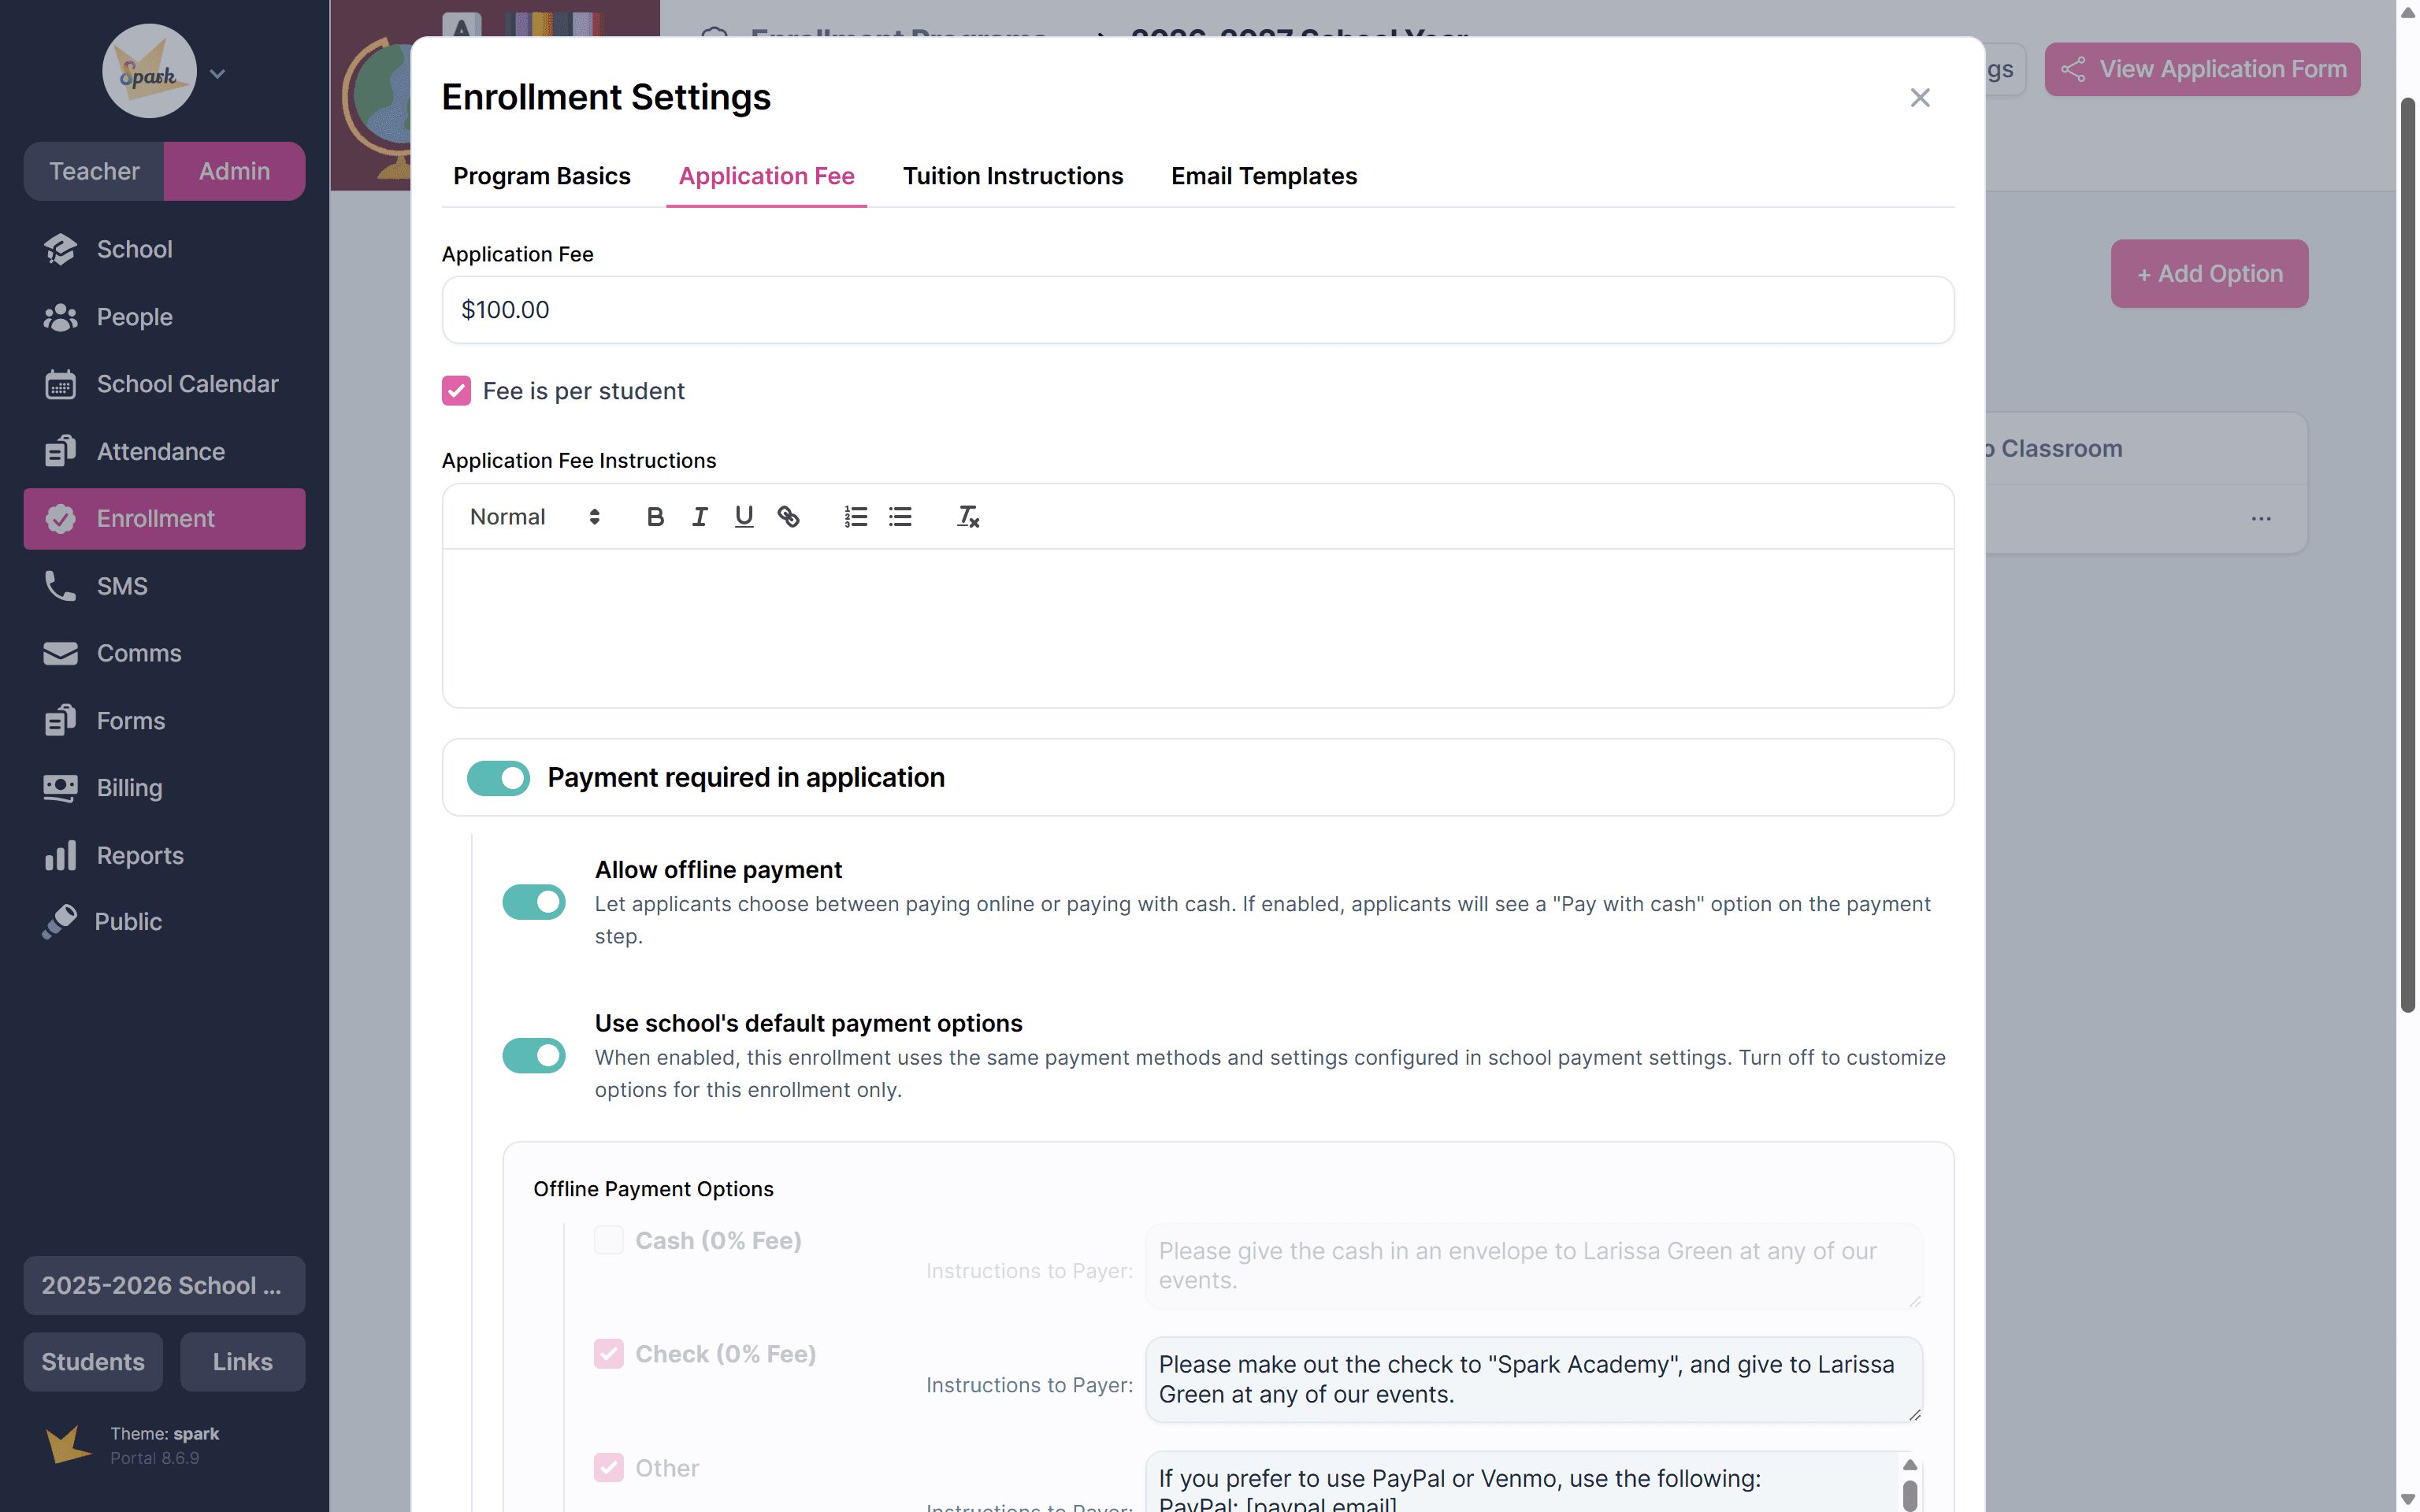Viewport: 2420px width, 1512px height.
Task: Click the Public rocket icon
Action: (59, 922)
